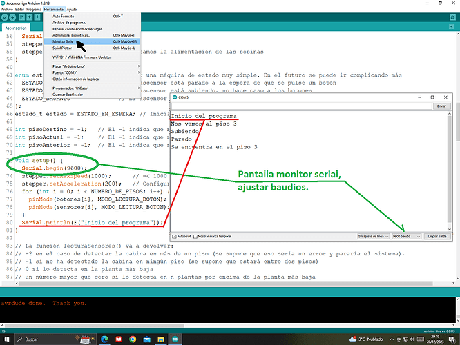Select the Ascensorign sketch tab

(x=16, y=28)
